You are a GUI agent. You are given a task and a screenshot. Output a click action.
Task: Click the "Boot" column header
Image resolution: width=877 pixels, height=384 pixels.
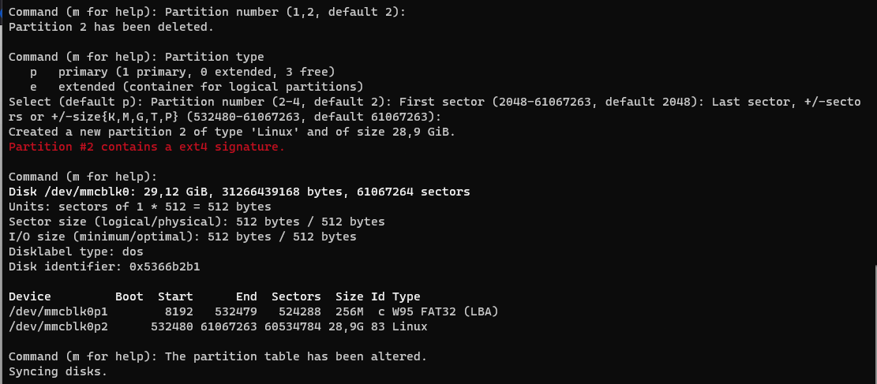[129, 296]
